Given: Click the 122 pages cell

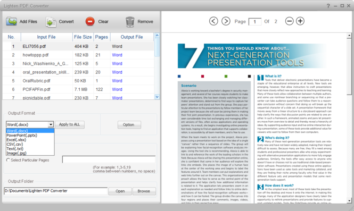Looking at the screenshot, I should (99, 89).
